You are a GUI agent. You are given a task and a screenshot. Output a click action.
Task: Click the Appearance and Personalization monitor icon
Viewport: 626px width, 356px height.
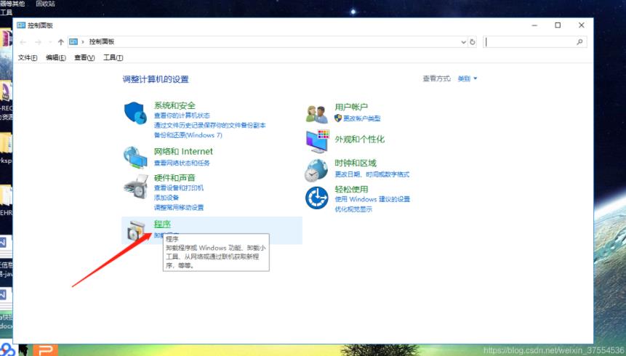(318, 141)
